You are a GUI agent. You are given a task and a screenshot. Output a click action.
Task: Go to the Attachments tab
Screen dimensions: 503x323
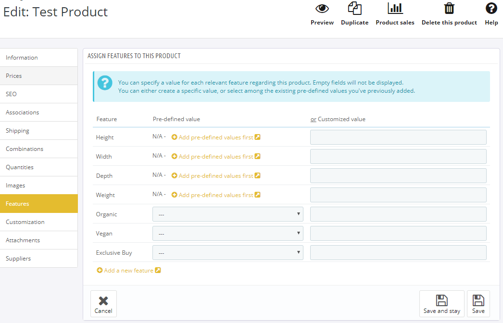coord(39,240)
